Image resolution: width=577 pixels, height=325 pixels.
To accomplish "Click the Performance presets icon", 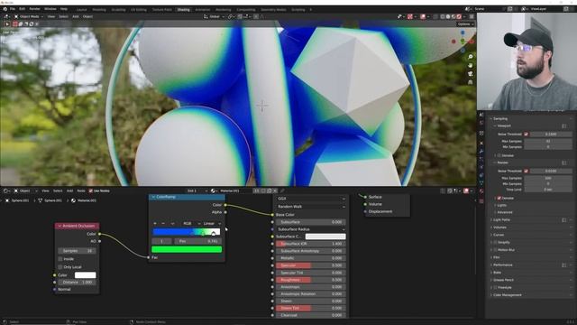I will click(563, 265).
